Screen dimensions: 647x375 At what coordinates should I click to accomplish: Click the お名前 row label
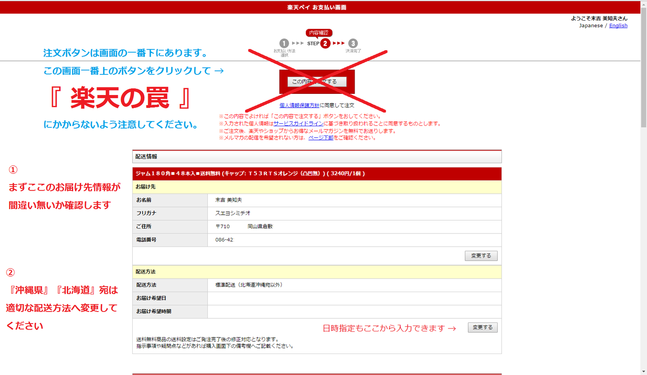pos(144,200)
